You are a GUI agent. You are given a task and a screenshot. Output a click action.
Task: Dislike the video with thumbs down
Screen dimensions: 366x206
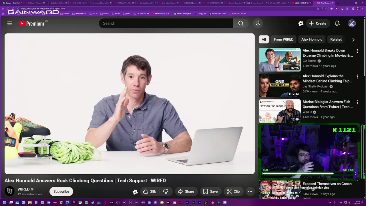[x=166, y=191]
